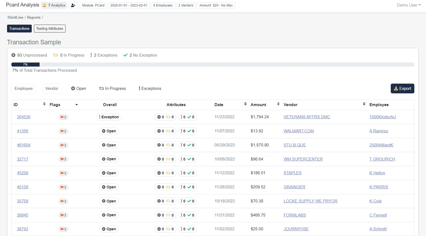The image size is (426, 236).
Task: Select the Transactions tab
Action: click(19, 29)
